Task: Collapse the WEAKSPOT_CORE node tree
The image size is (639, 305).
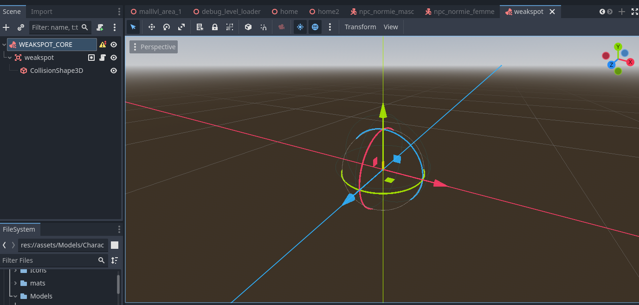Action: [4, 45]
